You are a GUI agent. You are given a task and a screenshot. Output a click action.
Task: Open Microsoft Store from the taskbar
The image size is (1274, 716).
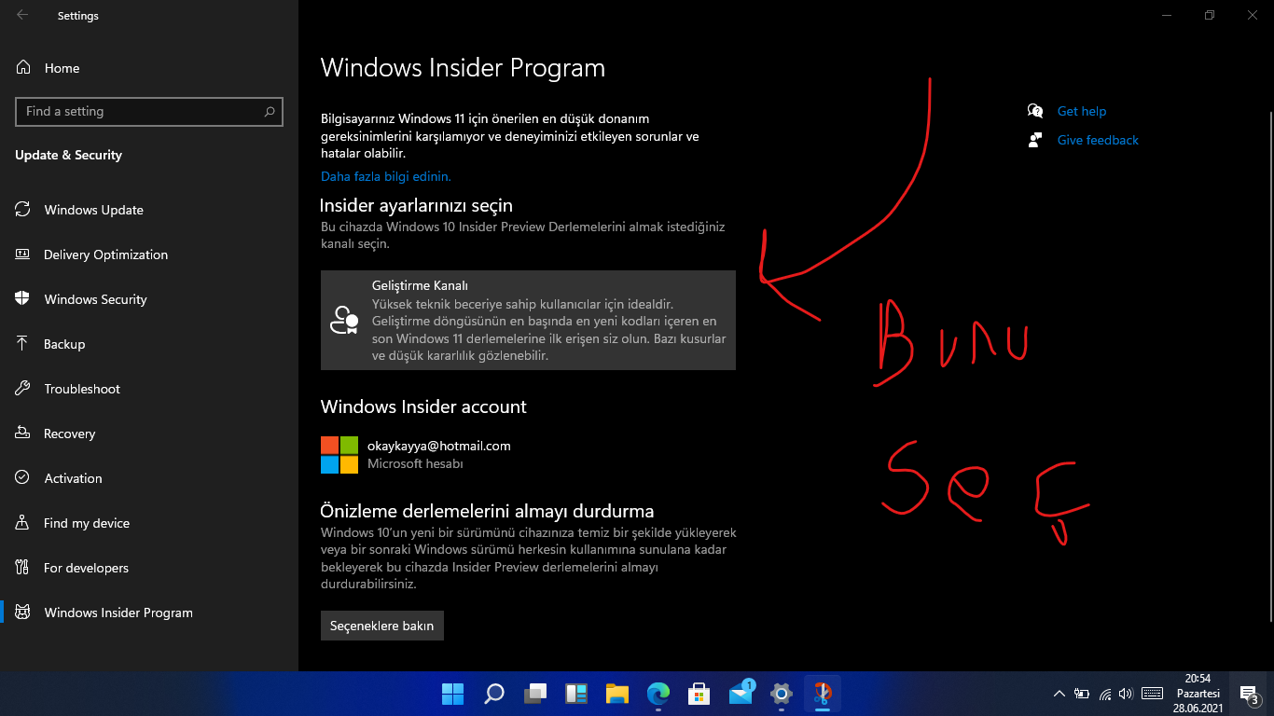pyautogui.click(x=699, y=694)
